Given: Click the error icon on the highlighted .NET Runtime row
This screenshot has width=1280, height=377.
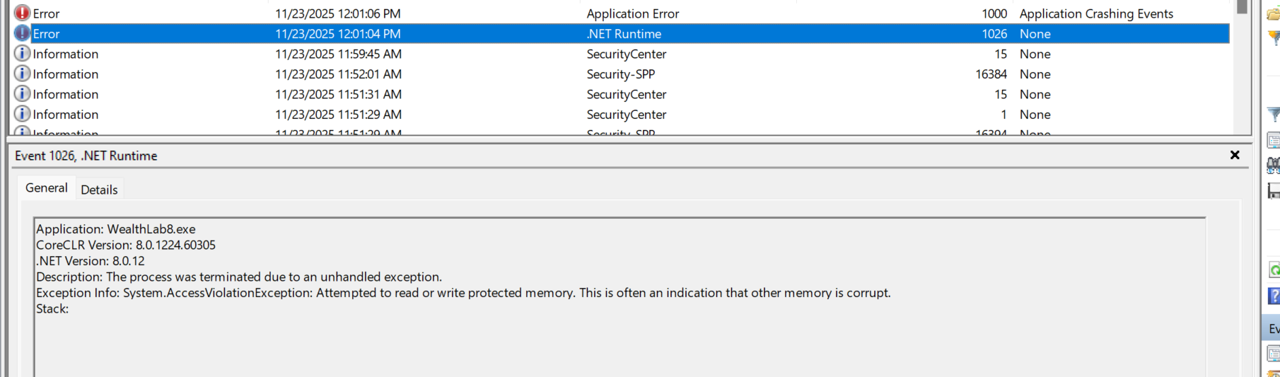Looking at the screenshot, I should (x=22, y=33).
